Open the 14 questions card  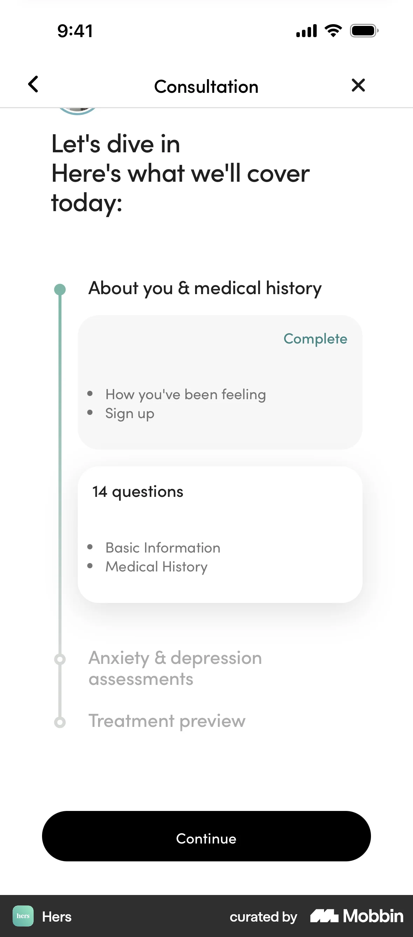220,534
